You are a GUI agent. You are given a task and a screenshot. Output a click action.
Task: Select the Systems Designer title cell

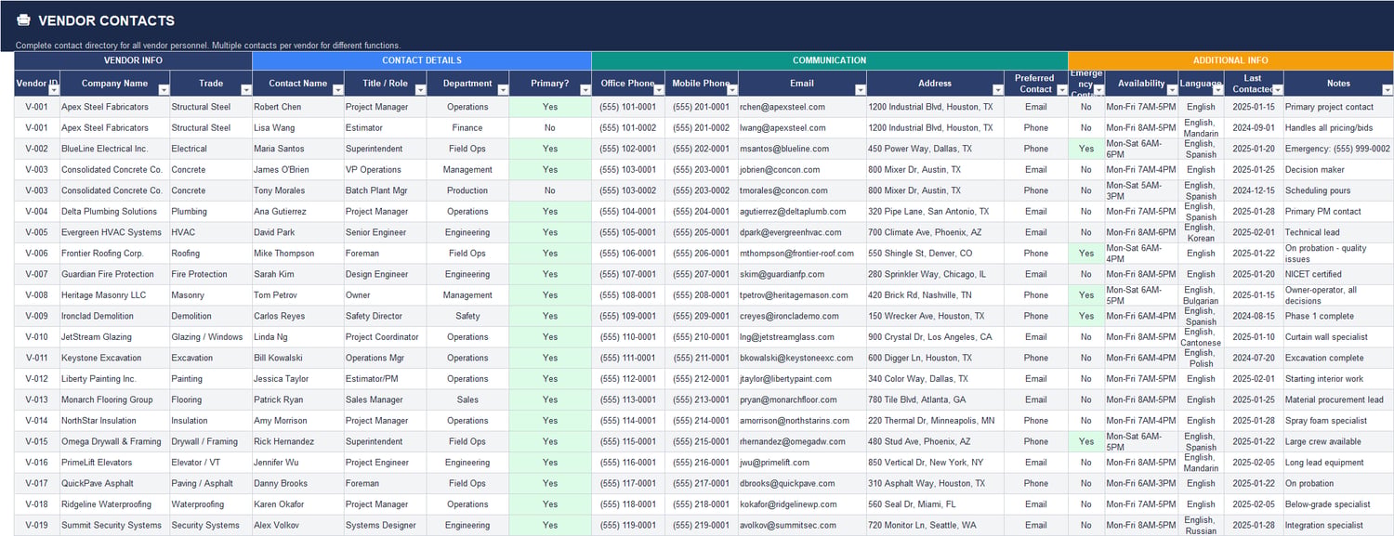click(385, 525)
